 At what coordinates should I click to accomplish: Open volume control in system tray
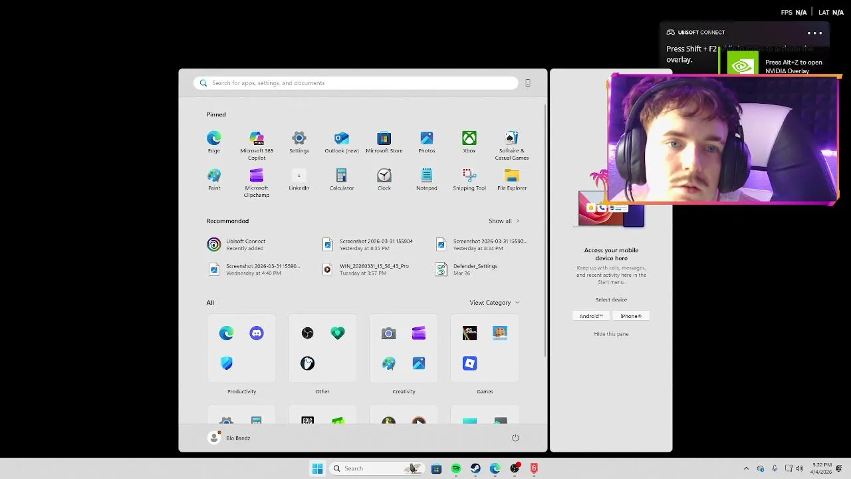pyautogui.click(x=799, y=468)
